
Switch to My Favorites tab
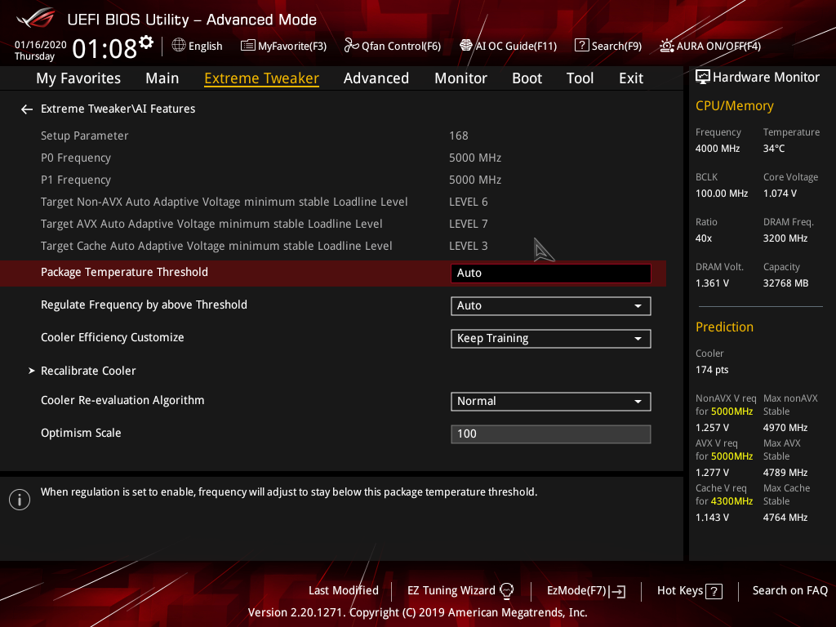click(78, 78)
